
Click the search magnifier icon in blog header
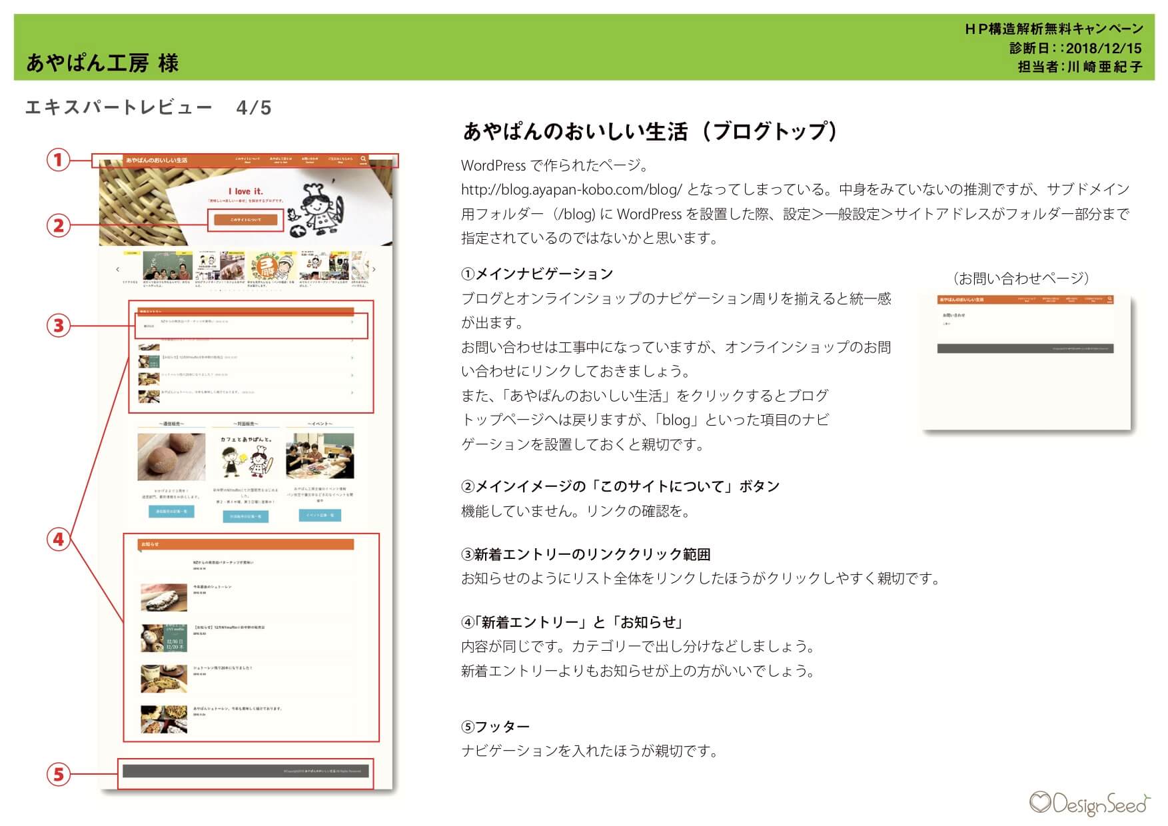[x=363, y=159]
